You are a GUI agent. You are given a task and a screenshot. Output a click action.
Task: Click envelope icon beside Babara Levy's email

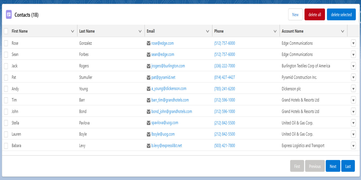pyautogui.click(x=149, y=145)
